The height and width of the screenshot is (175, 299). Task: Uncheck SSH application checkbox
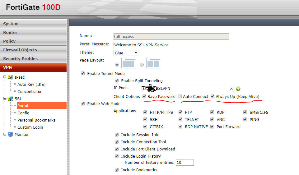click(x=145, y=119)
